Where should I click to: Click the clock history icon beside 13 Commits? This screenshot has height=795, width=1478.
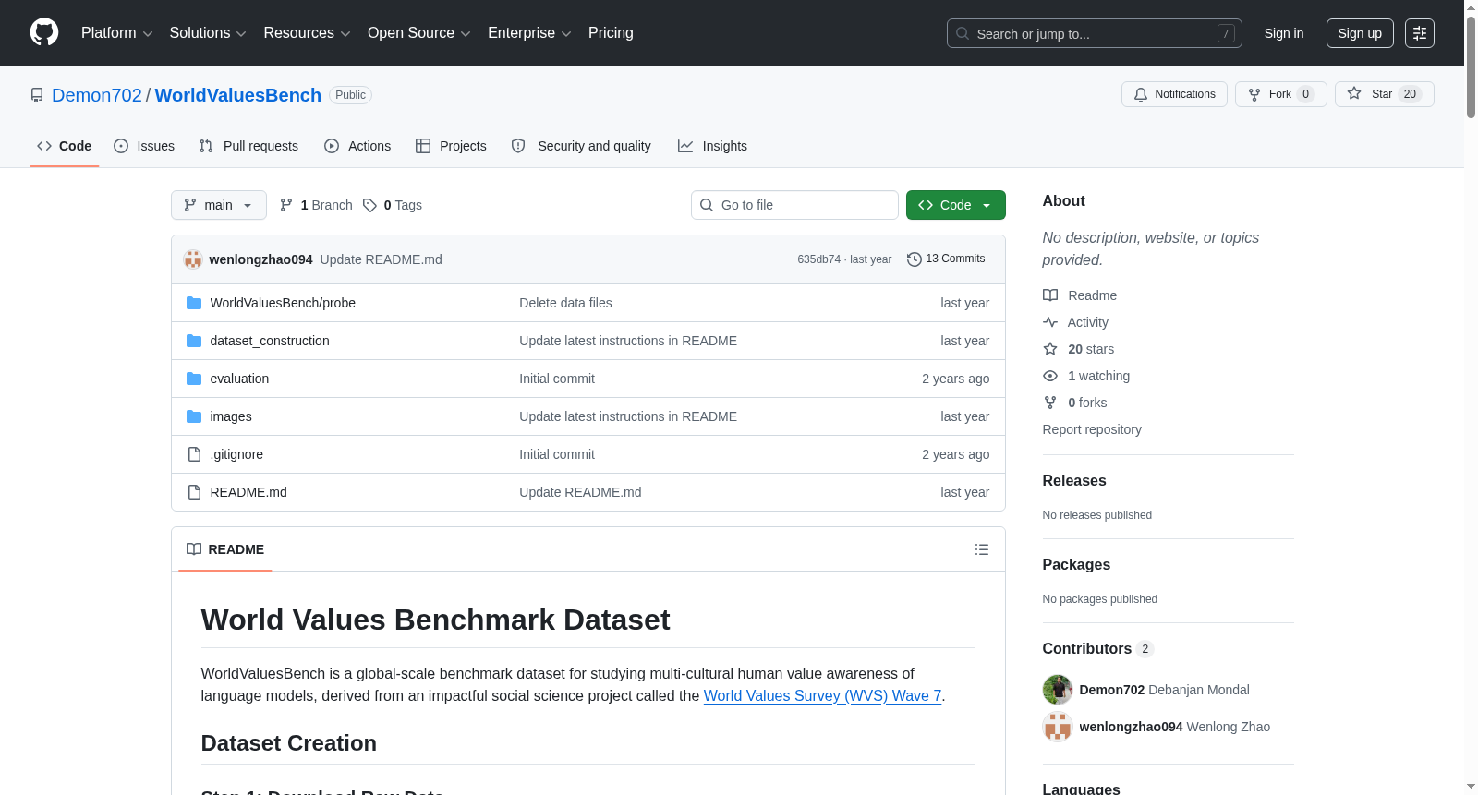click(x=915, y=259)
